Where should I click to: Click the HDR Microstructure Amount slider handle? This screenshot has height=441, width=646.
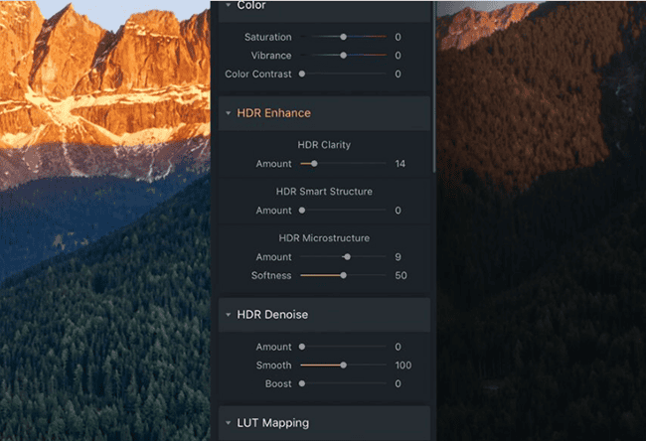(347, 257)
